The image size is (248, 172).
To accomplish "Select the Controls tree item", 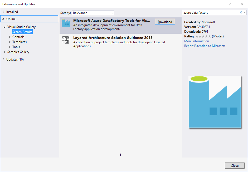I will coord(18,37).
